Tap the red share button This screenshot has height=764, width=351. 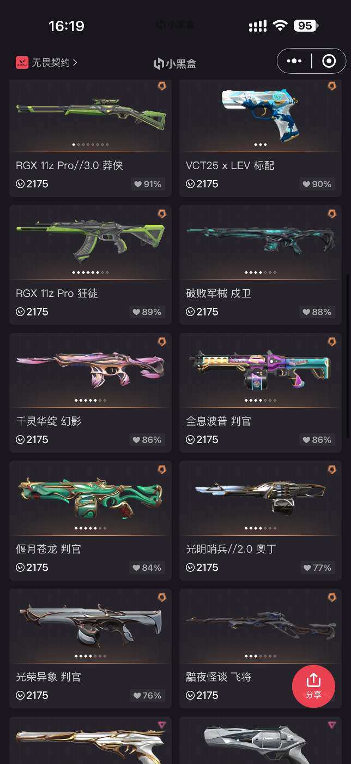[x=313, y=686]
